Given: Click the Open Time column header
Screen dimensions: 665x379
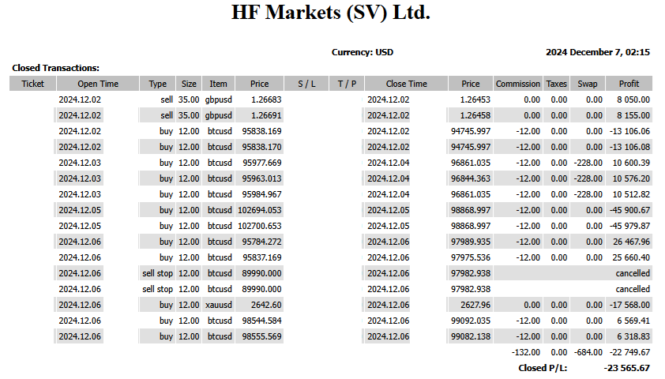Looking at the screenshot, I should 98,84.
